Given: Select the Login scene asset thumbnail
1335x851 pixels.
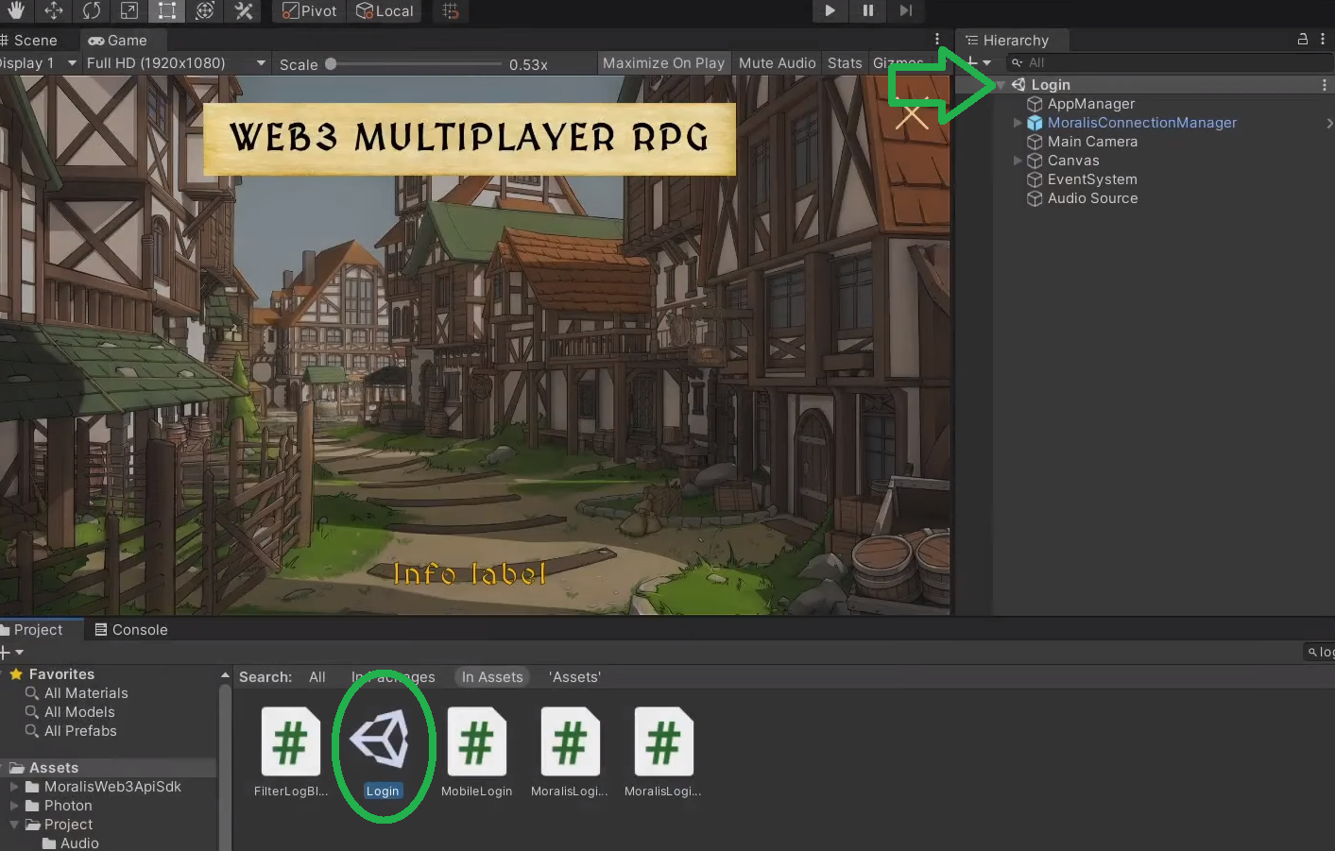Looking at the screenshot, I should (382, 741).
